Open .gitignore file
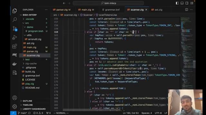Screen dimensions: 206x115 (x=31, y=67)
